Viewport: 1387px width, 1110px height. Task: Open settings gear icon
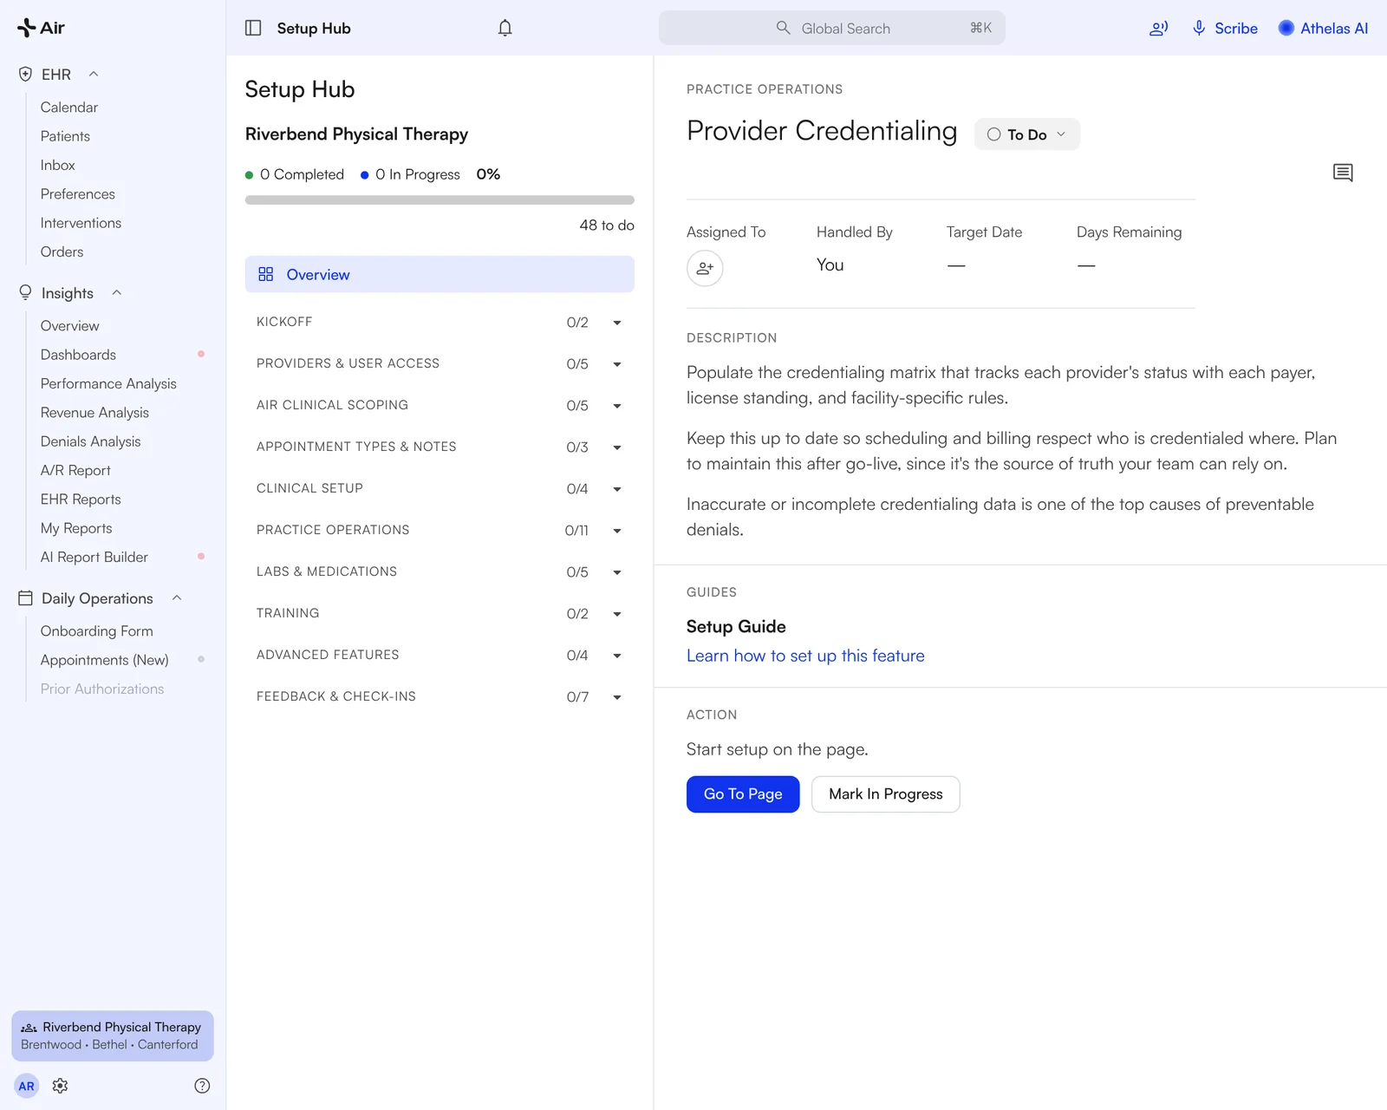click(60, 1086)
